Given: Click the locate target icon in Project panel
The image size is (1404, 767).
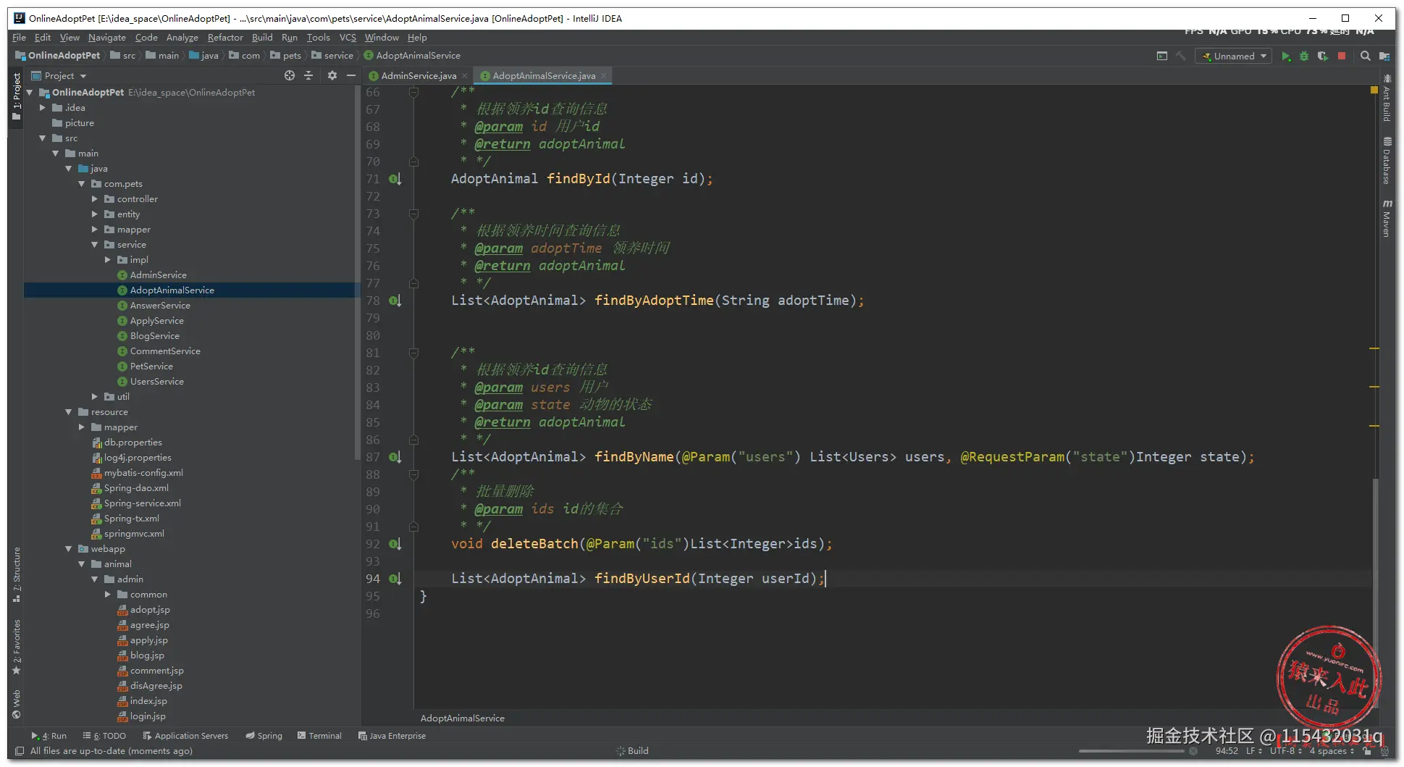Looking at the screenshot, I should 290,75.
